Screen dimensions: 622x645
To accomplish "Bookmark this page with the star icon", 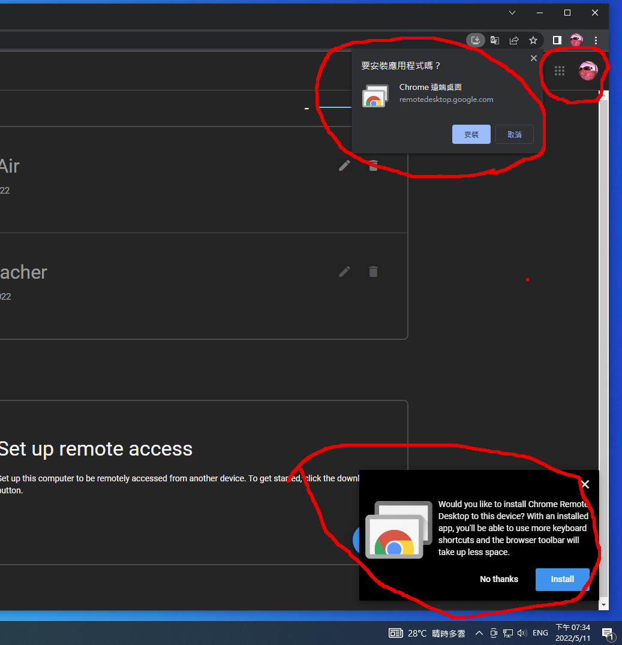I will tap(533, 40).
